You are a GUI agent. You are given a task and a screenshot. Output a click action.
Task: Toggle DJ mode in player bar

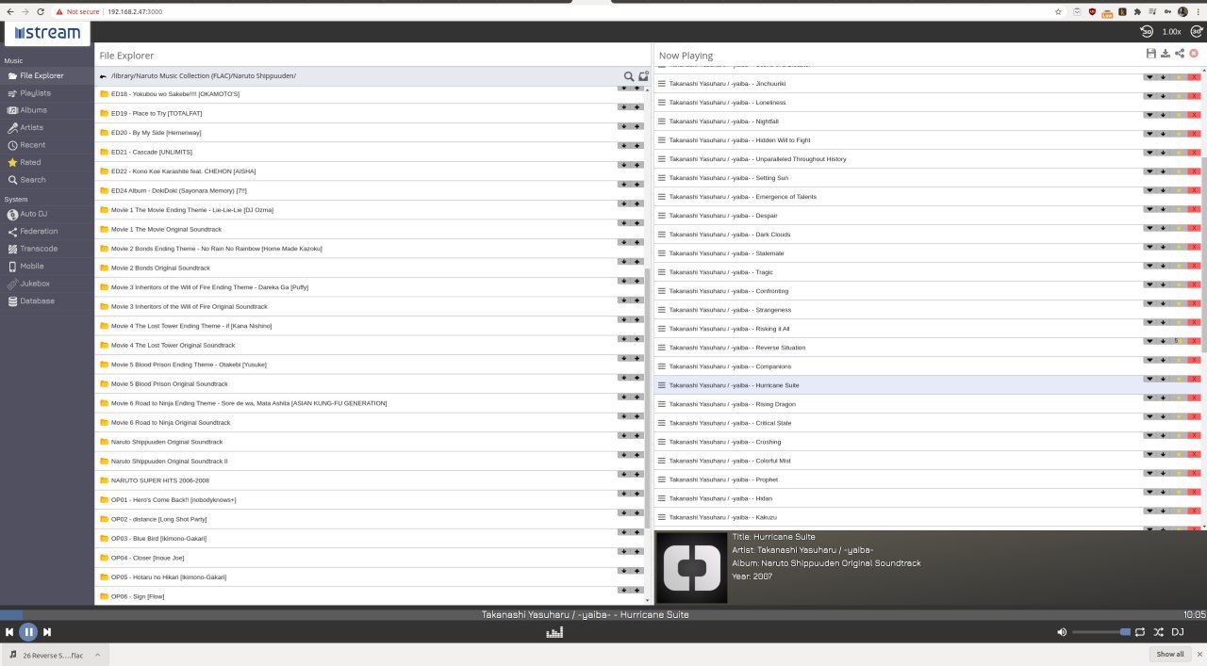pyautogui.click(x=1178, y=632)
